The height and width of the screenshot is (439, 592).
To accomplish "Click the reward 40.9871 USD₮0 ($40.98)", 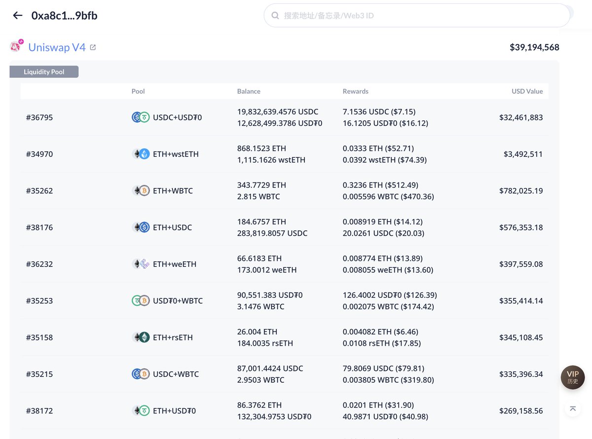I will click(x=385, y=417).
